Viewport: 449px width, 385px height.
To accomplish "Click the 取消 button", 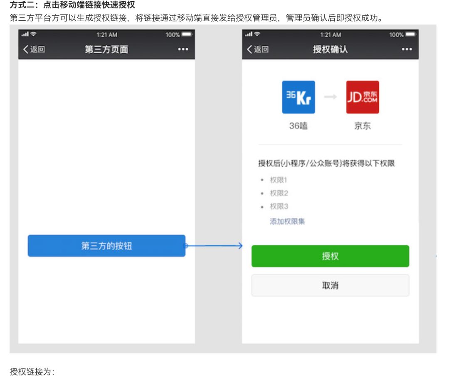I will click(x=330, y=285).
